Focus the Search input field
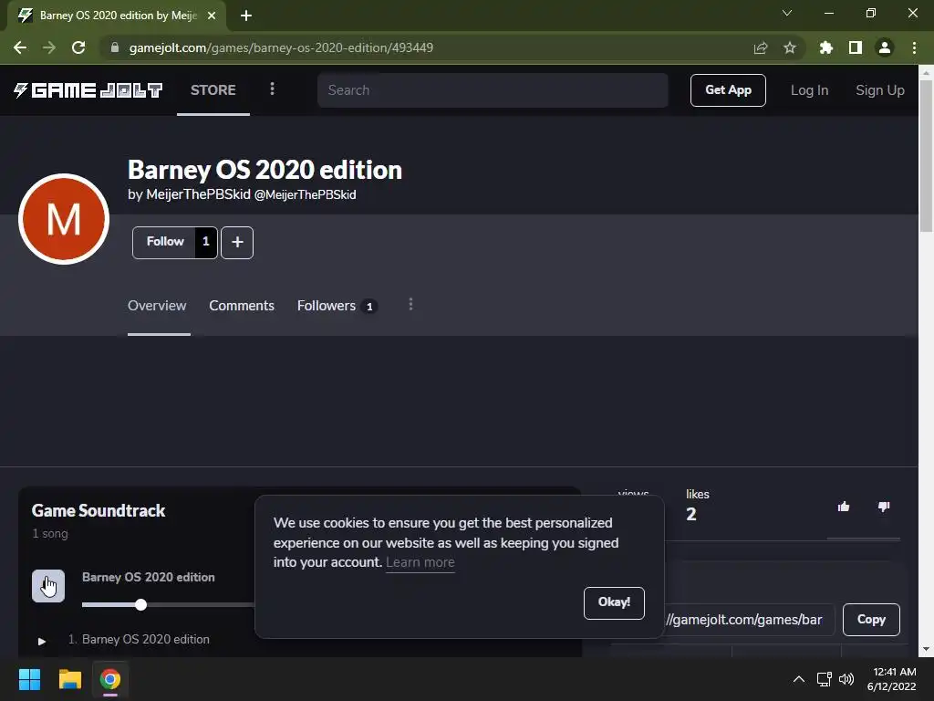 493,90
